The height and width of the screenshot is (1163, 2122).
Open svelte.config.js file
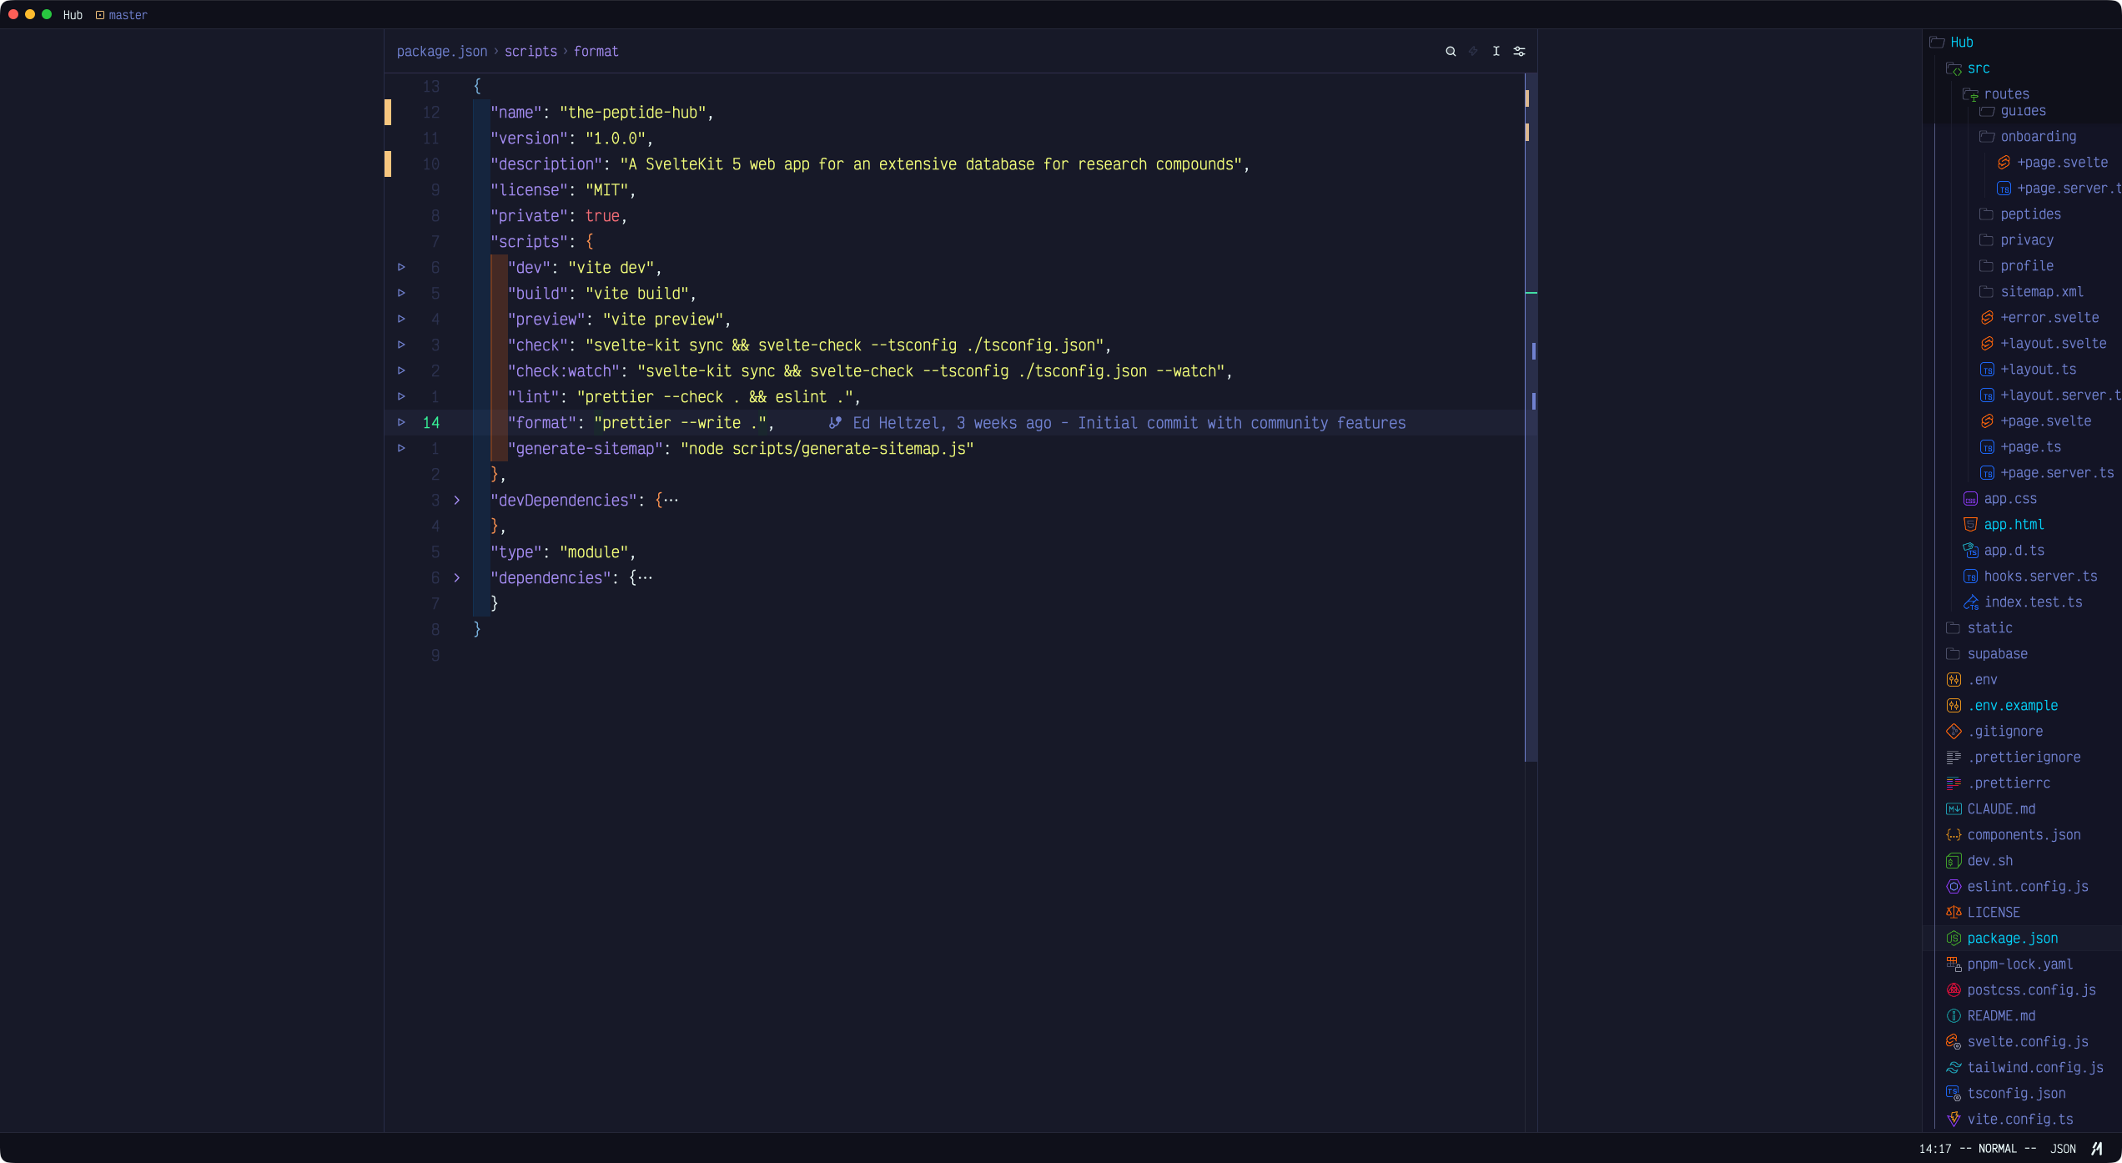tap(2017, 1042)
